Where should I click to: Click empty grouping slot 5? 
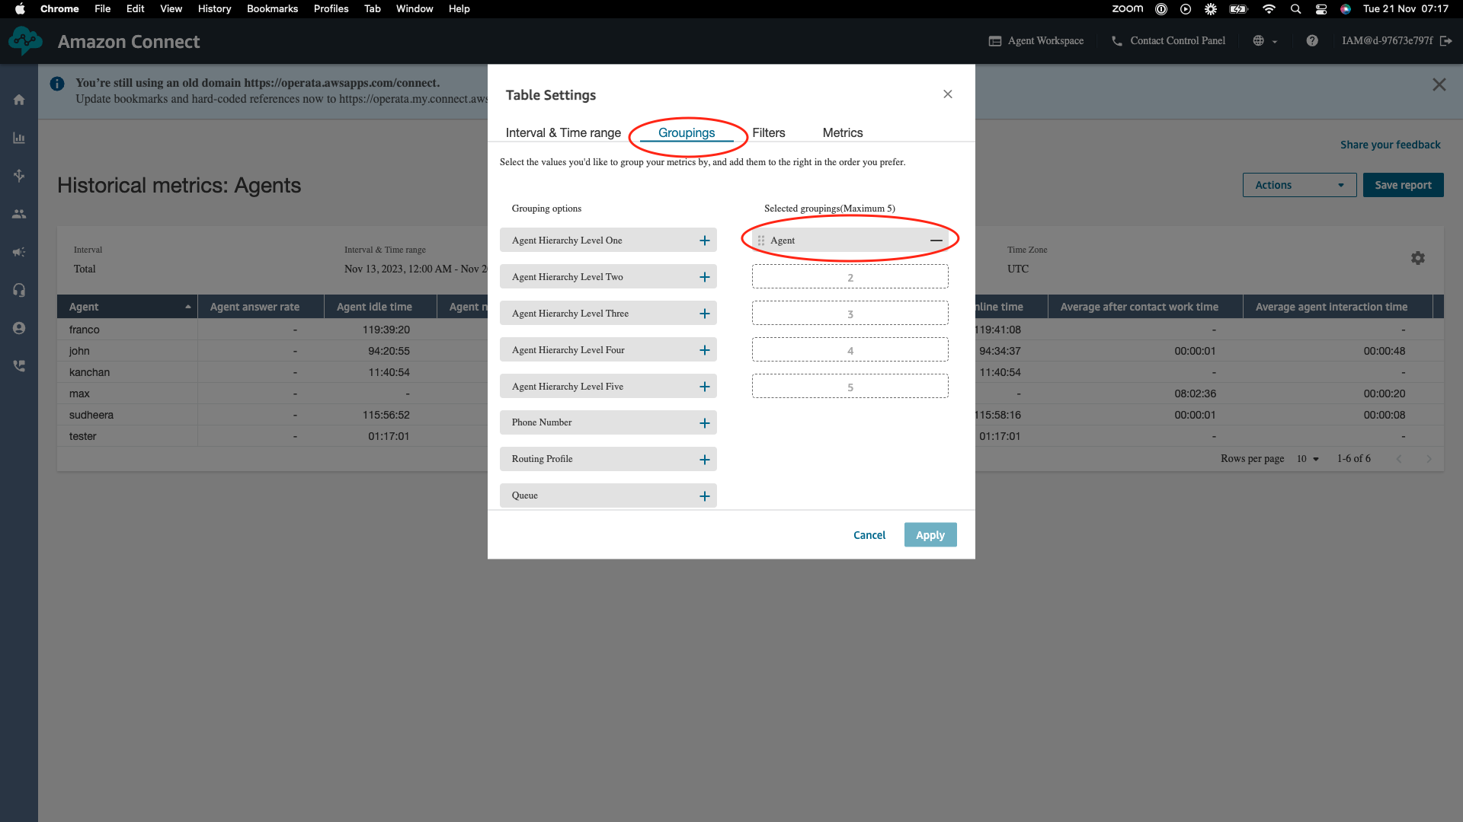pyautogui.click(x=850, y=387)
